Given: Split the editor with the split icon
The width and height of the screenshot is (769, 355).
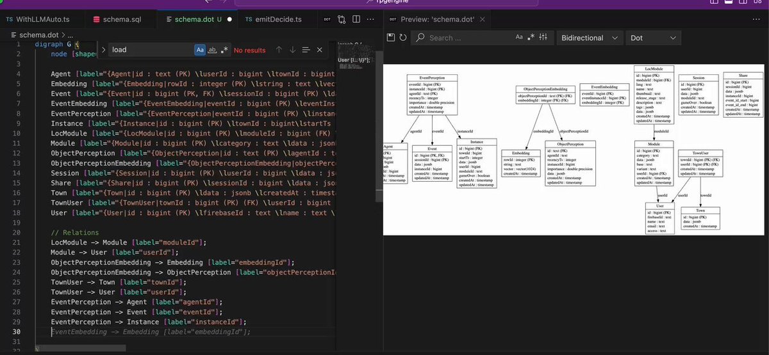Looking at the screenshot, I should click(x=357, y=20).
